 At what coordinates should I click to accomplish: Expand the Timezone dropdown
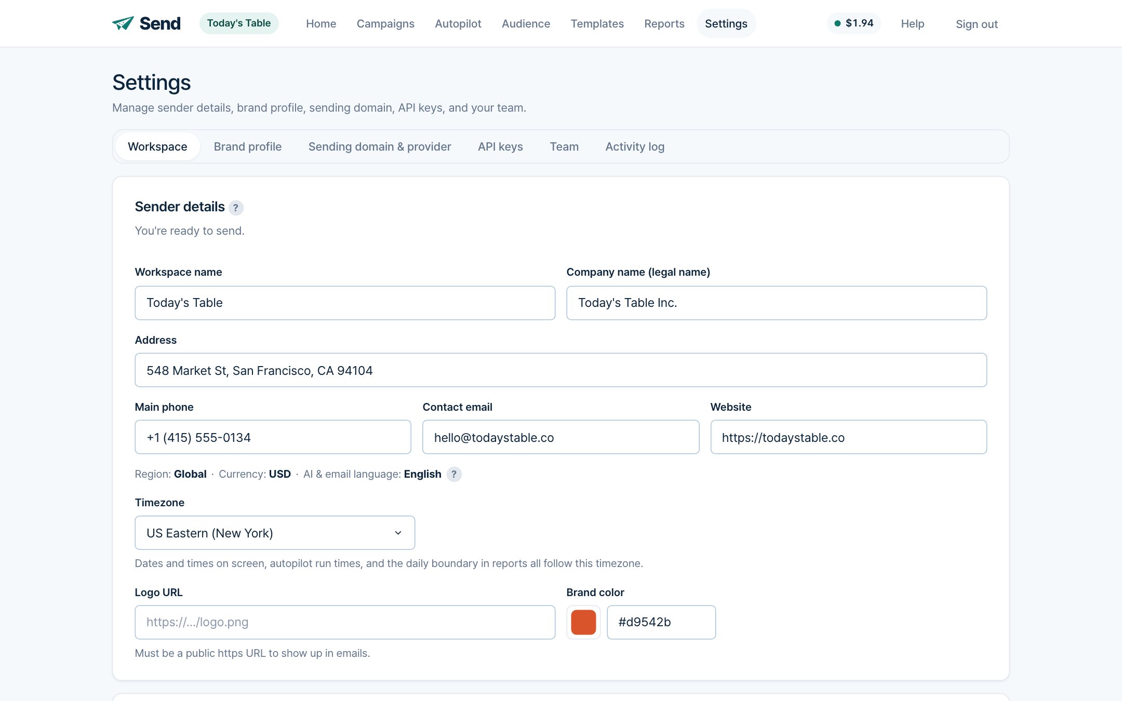point(275,533)
